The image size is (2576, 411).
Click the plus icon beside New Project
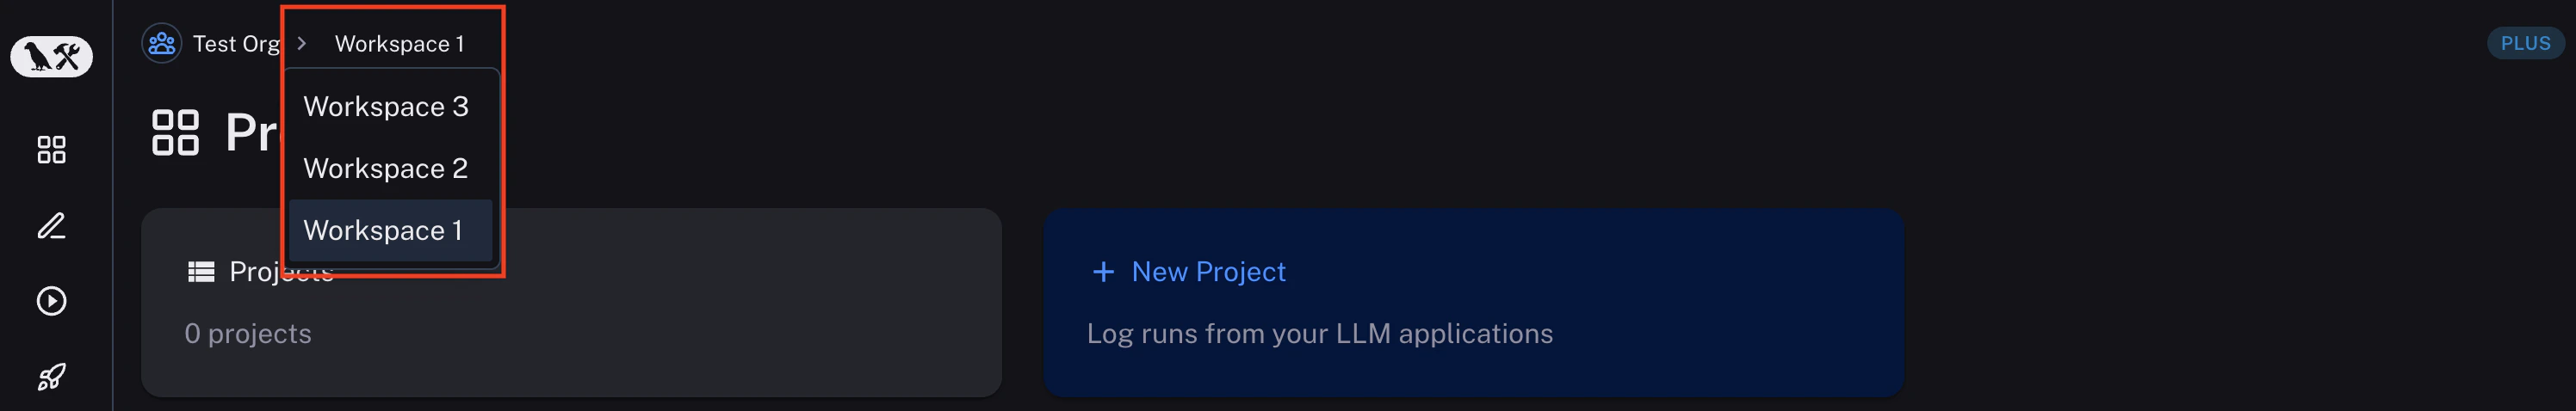click(1103, 272)
